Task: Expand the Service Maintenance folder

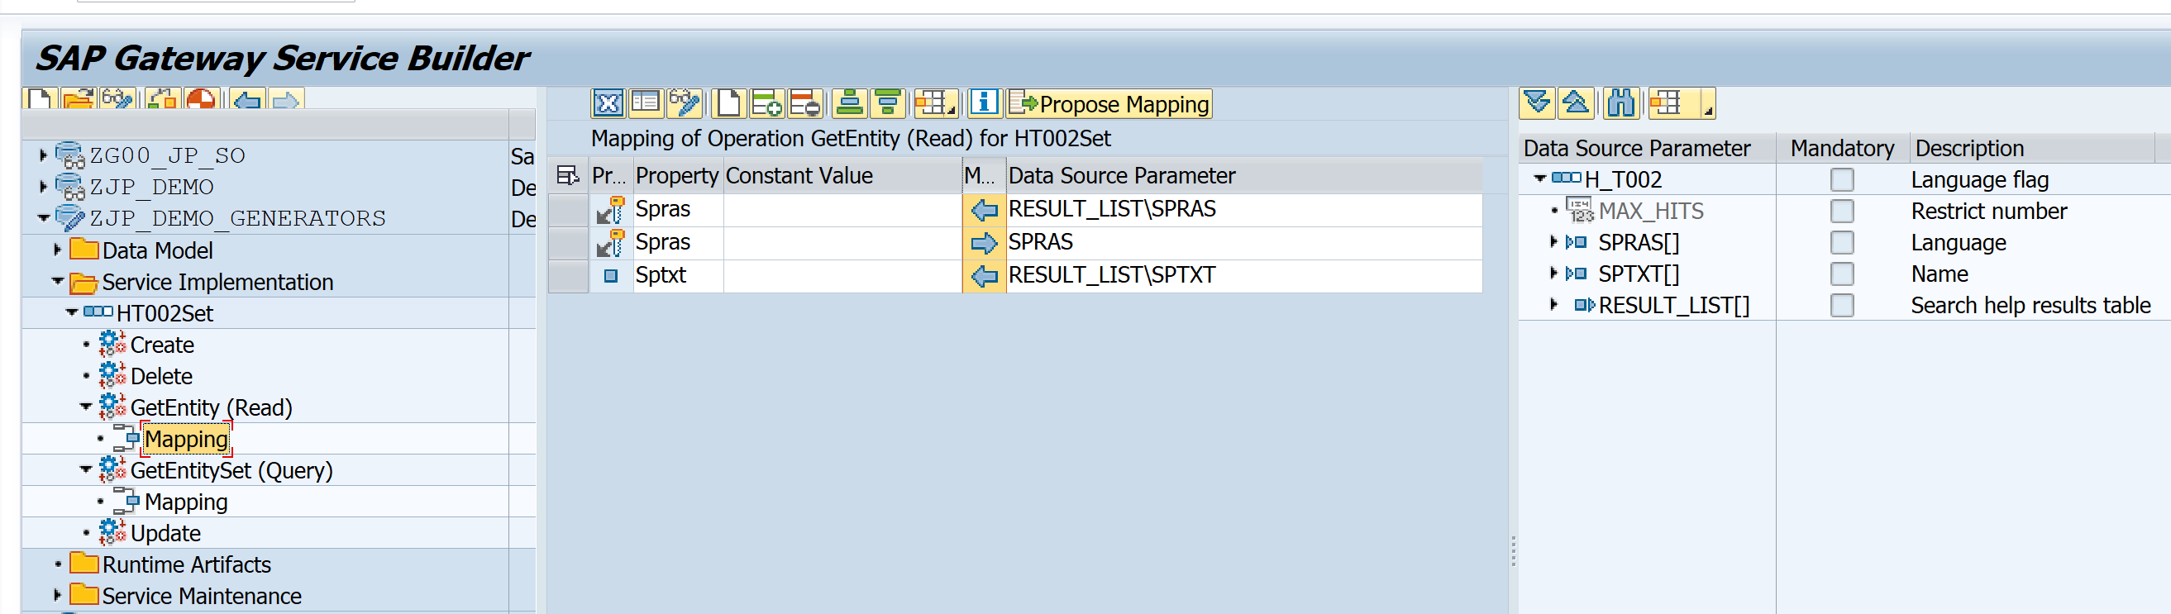Action: pos(57,595)
